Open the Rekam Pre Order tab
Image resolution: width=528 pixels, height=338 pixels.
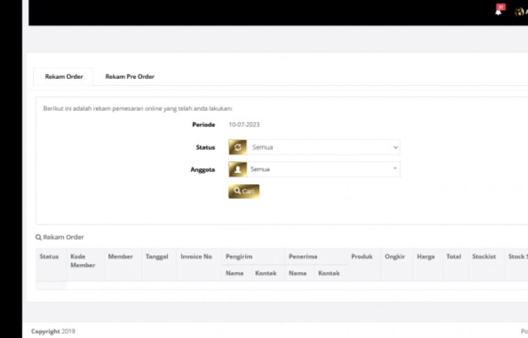coord(130,77)
